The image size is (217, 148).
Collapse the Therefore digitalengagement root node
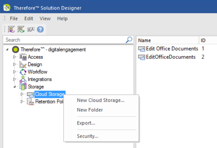(x=7, y=49)
